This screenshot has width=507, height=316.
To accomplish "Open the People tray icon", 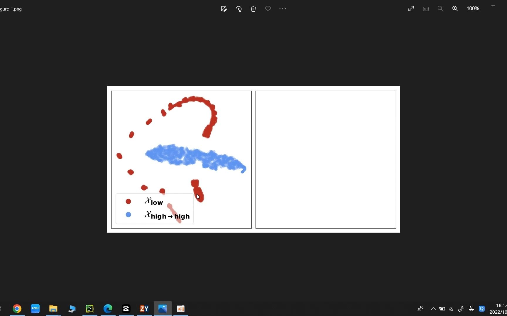I will click(x=420, y=309).
